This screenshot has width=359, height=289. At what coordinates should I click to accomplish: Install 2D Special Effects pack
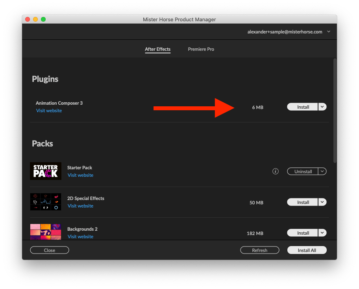(x=302, y=202)
